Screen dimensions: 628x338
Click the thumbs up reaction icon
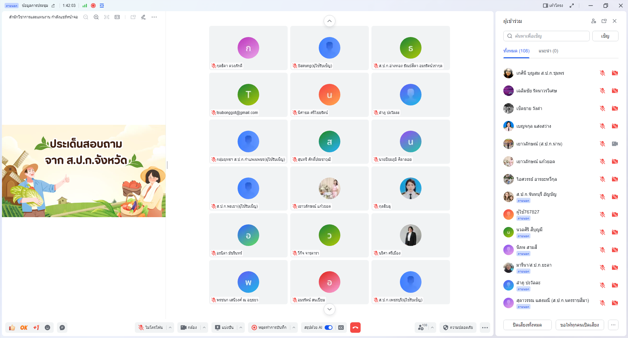click(x=12, y=328)
